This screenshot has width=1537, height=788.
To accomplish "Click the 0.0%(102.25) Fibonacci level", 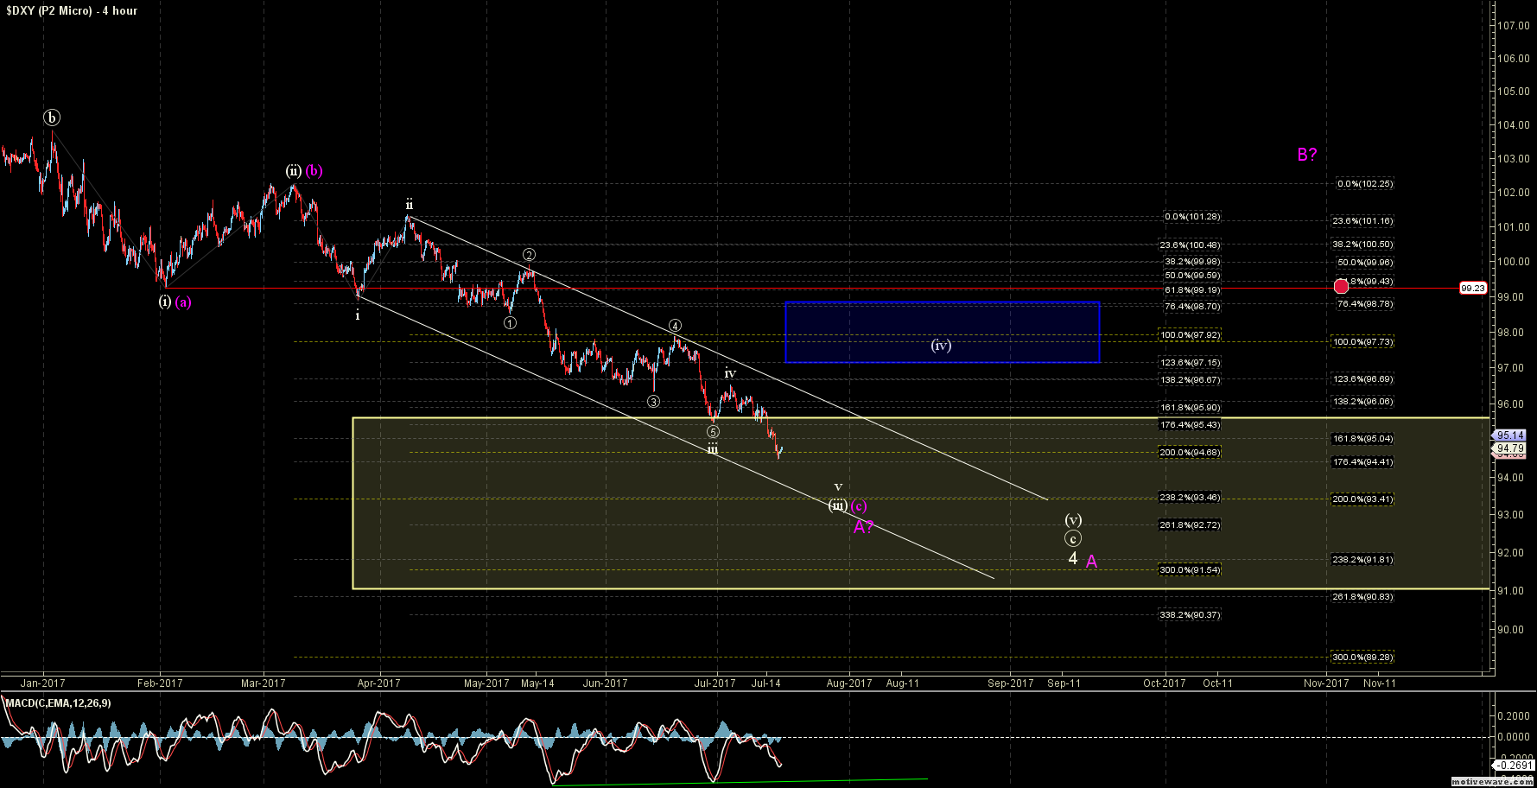I will pos(1365,183).
